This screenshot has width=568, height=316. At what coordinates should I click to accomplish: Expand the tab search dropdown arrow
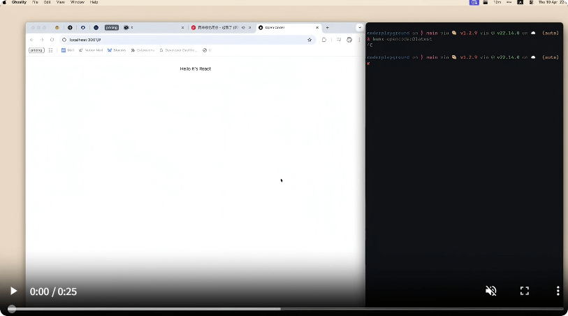(359, 27)
